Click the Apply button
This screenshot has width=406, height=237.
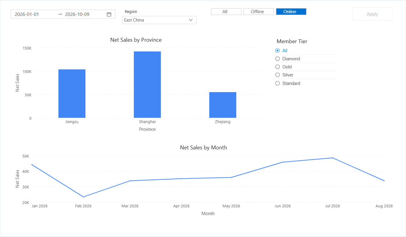(x=372, y=14)
